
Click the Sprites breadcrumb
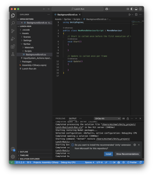click(x=67, y=19)
